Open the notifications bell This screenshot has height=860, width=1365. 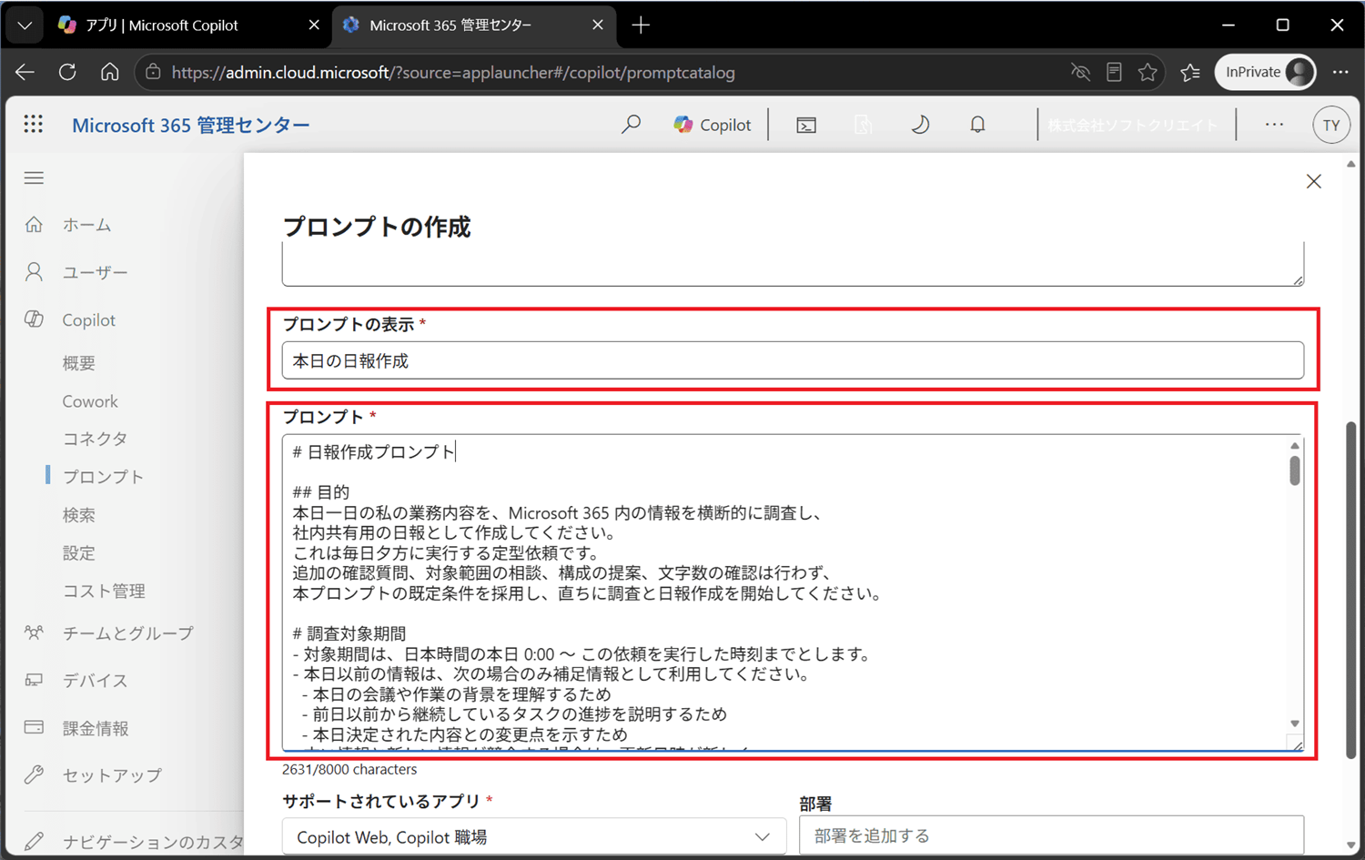[977, 125]
